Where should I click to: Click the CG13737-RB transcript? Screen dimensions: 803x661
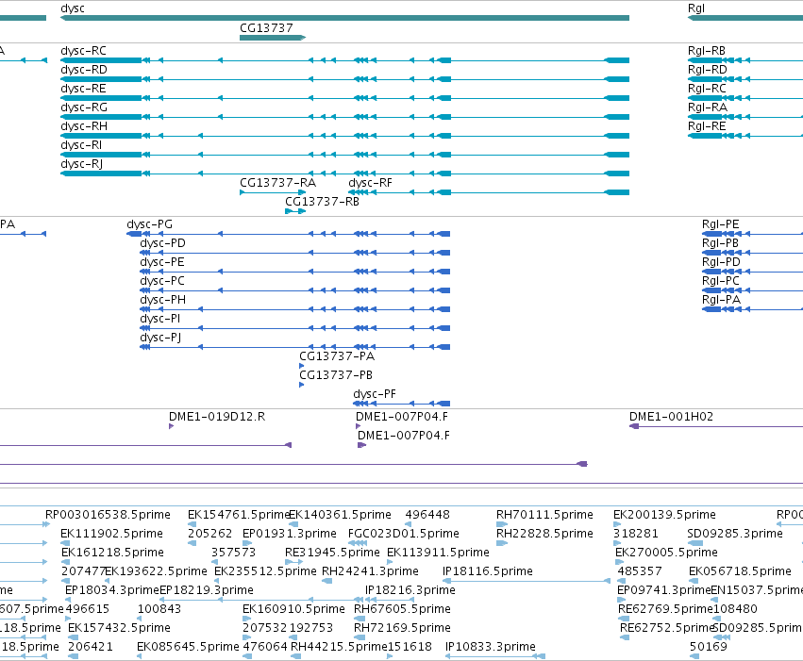pyautogui.click(x=295, y=211)
